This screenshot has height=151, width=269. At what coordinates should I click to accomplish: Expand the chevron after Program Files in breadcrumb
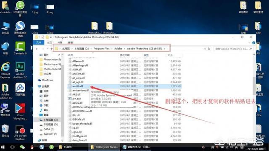112,49
